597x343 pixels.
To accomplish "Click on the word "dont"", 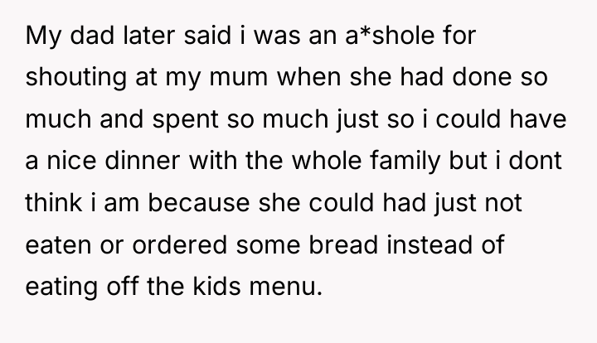I will (535, 161).
